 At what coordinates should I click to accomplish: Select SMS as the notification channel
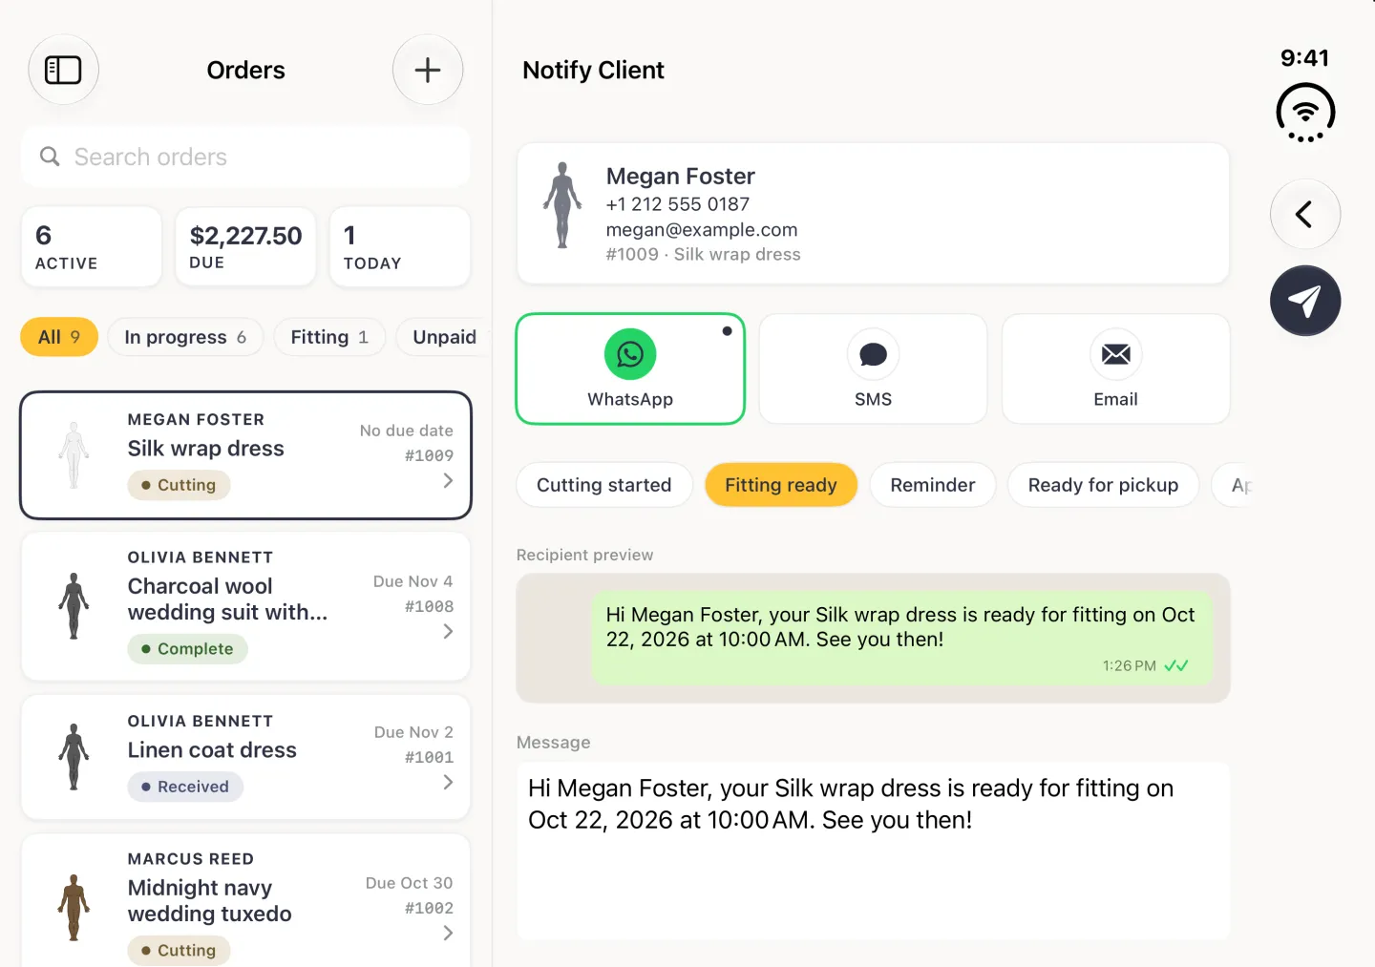873,368
